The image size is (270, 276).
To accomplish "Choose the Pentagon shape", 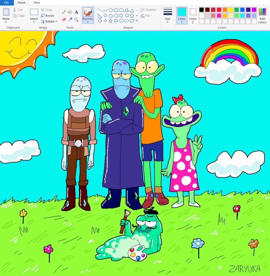I will (111, 16).
